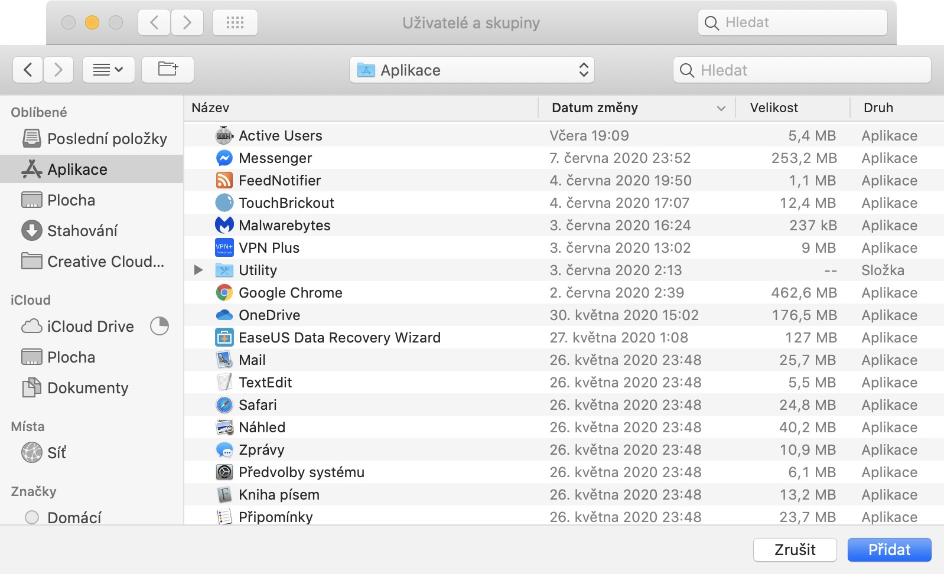Click the Google Chrome icon

click(224, 293)
